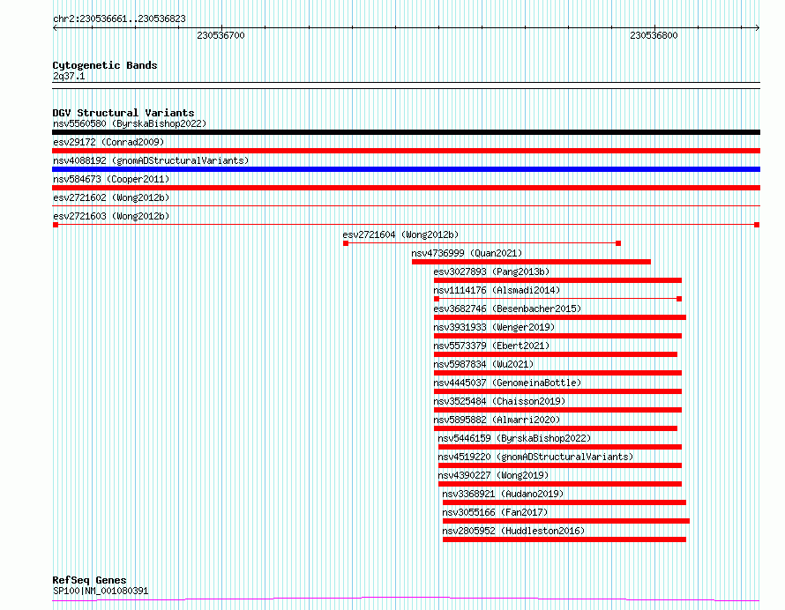Select variant label nsv4390227 (Wong2019)
785x610 pixels.
click(x=493, y=475)
